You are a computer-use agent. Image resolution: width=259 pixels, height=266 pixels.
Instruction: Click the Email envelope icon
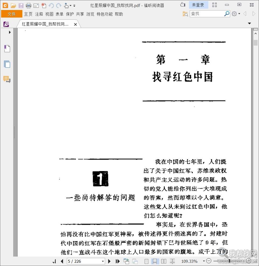[x=36, y=6]
